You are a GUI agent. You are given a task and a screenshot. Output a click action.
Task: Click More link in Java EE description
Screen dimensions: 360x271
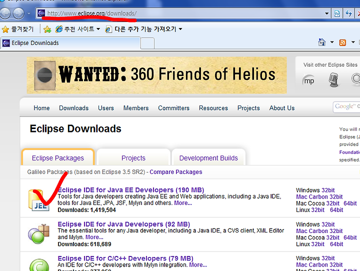(183, 203)
